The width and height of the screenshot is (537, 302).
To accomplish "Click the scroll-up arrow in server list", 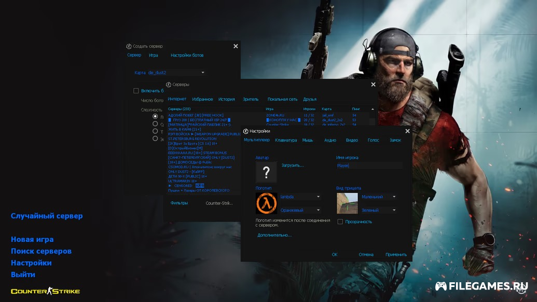I will [373, 109].
